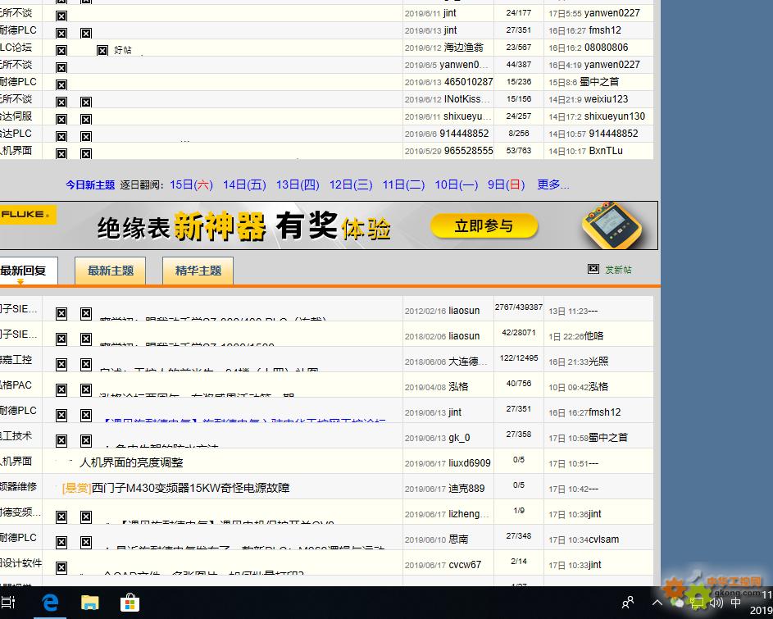Open Microsoft Edge from the taskbar
Image resolution: width=773 pixels, height=619 pixels.
point(50,603)
